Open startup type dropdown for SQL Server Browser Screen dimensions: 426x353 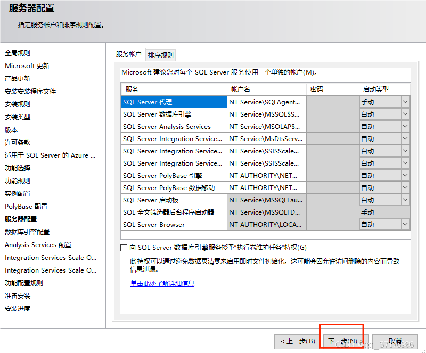pyautogui.click(x=405, y=224)
